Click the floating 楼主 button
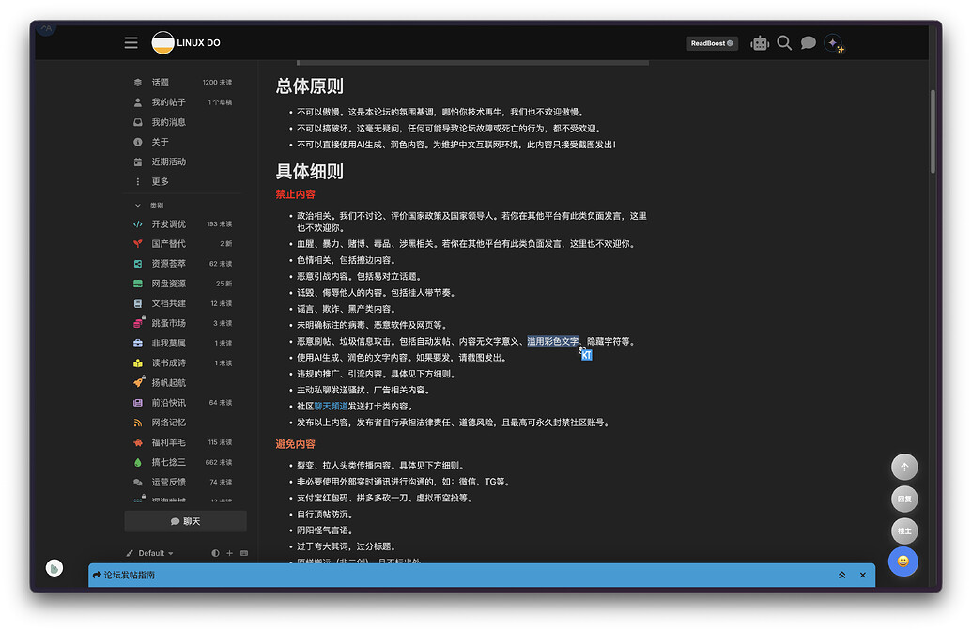 click(904, 531)
